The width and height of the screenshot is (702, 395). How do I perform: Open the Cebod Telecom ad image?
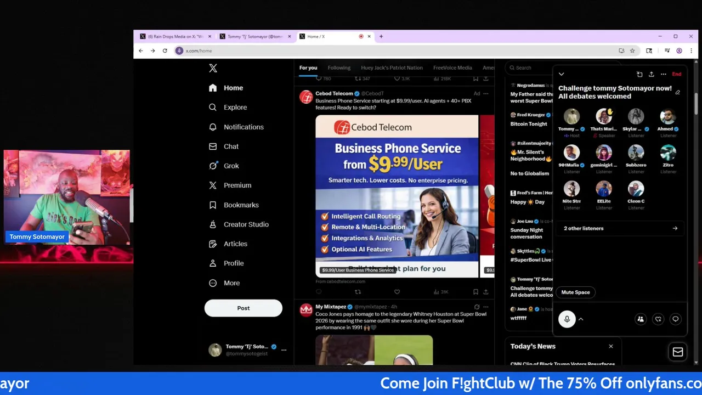pos(397,196)
